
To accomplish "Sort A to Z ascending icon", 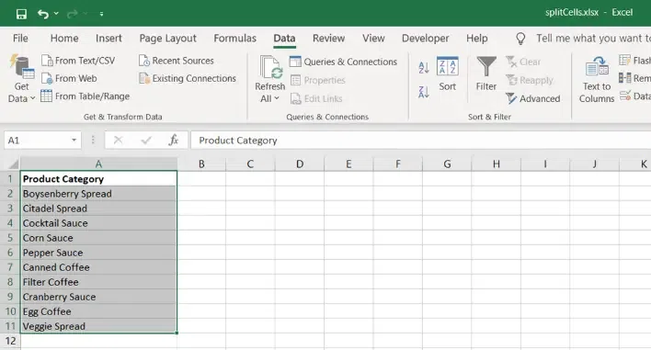I will [424, 68].
